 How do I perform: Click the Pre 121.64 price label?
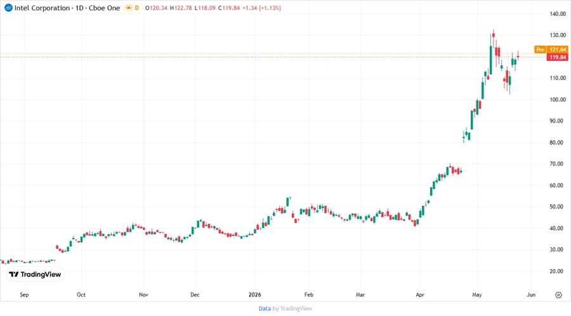(x=551, y=49)
